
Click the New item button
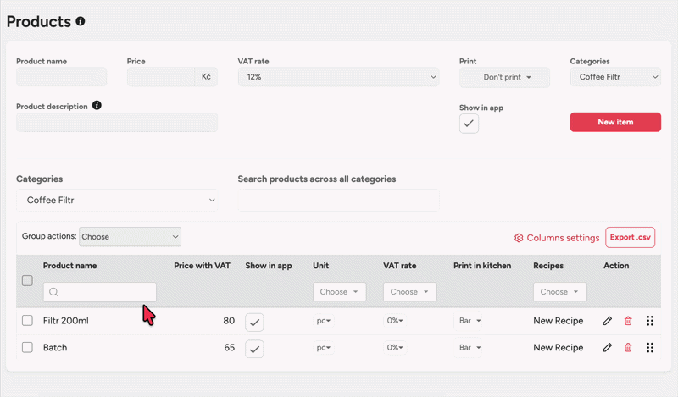[615, 122]
